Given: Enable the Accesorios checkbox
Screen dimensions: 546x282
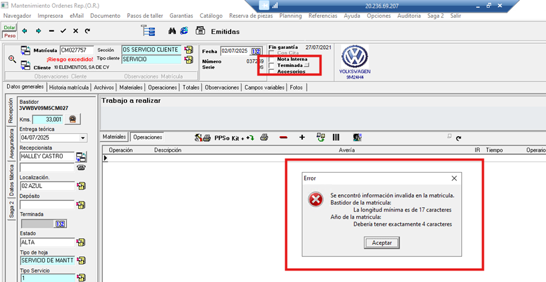Looking at the screenshot, I should click(x=272, y=72).
